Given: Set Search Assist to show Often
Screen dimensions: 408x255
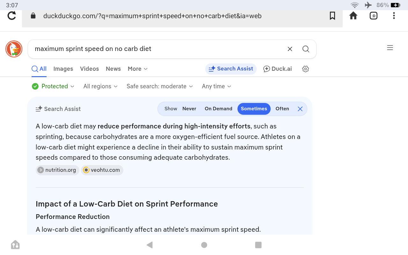Looking at the screenshot, I should tap(282, 109).
